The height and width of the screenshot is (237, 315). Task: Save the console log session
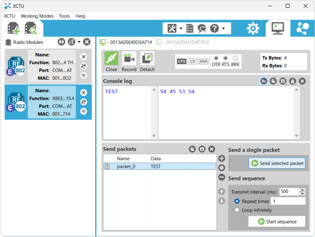pos(283,81)
